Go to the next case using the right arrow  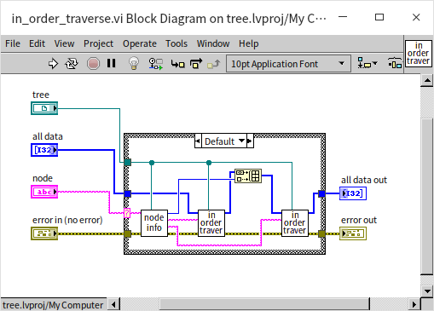250,141
